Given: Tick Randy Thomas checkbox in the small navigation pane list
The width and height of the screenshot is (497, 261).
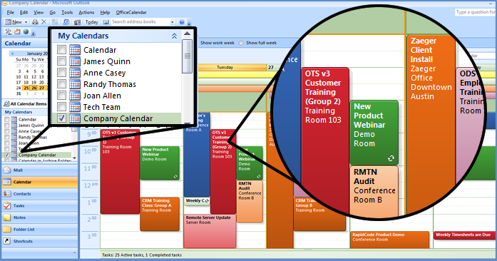Looking at the screenshot, I should 6,138.
